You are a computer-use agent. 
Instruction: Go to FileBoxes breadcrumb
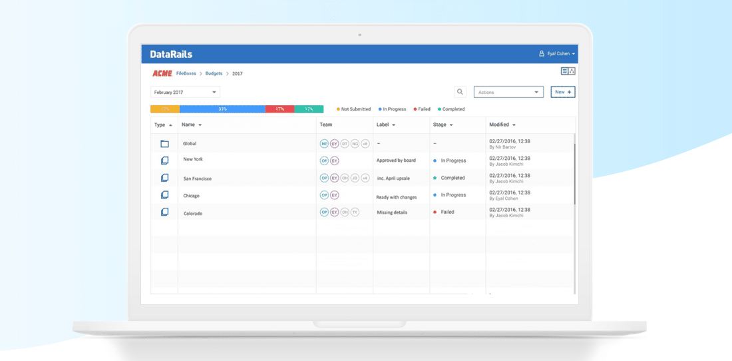click(x=186, y=73)
